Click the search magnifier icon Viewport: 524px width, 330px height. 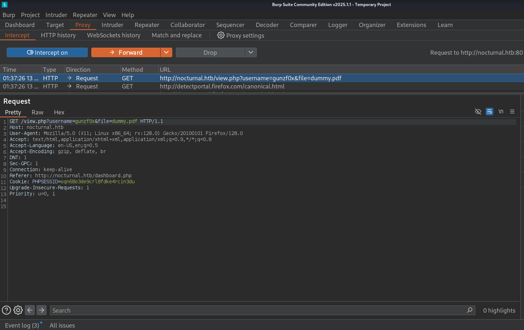470,310
